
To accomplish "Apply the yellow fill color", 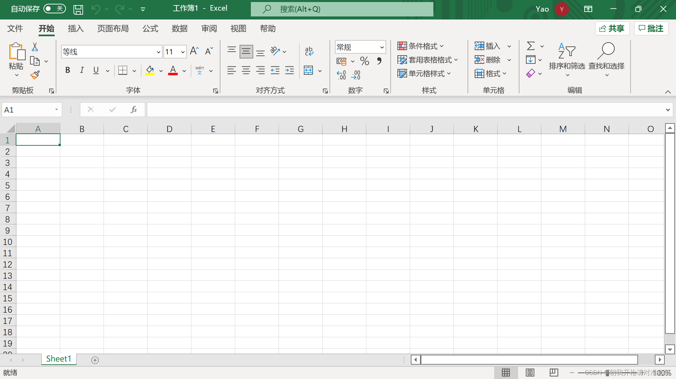I will [150, 70].
